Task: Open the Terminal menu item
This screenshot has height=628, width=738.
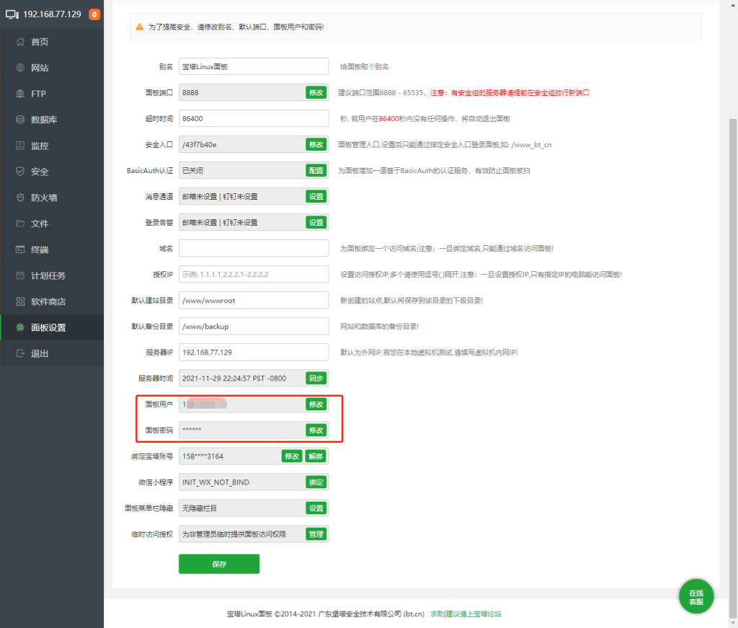Action: coord(40,249)
